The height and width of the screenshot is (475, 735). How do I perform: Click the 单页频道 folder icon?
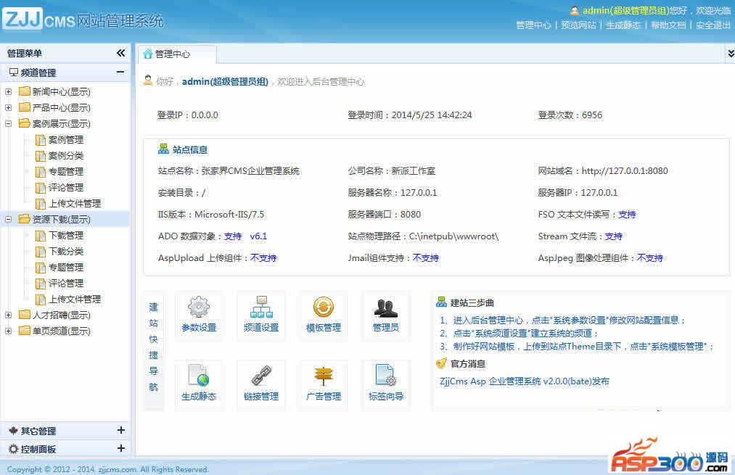(25, 331)
